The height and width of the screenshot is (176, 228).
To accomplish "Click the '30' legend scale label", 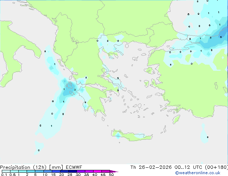I will pos(78,175).
